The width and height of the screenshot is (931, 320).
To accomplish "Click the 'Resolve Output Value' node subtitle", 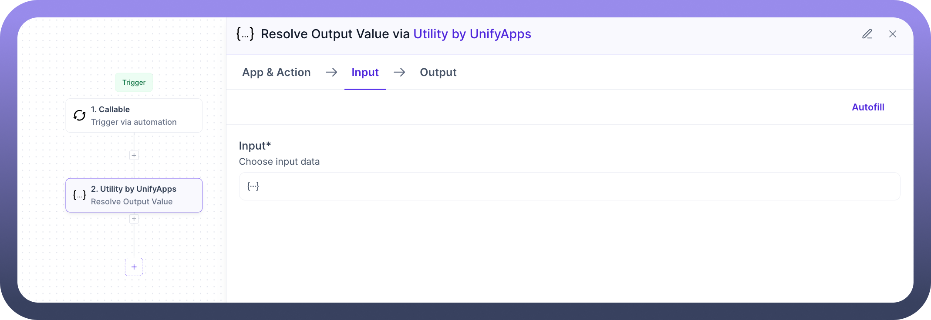I will [132, 202].
